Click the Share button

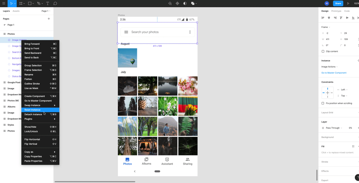(338, 3)
